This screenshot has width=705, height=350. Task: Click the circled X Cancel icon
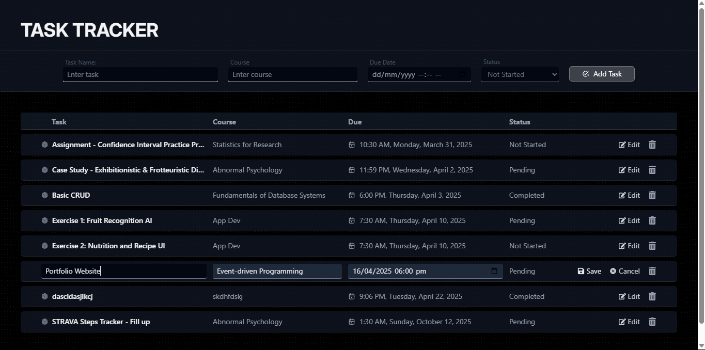[x=613, y=271]
